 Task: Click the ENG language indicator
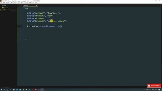click(153, 90)
